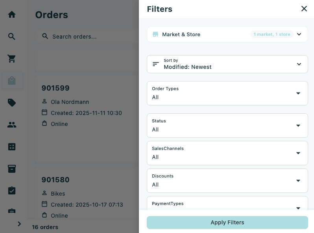Click Created: 2025-11-11 10:30 text
The image size is (314, 233).
click(86, 113)
